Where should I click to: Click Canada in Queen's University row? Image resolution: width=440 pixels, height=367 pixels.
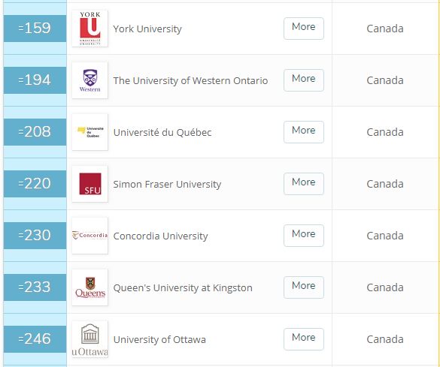pyautogui.click(x=385, y=287)
